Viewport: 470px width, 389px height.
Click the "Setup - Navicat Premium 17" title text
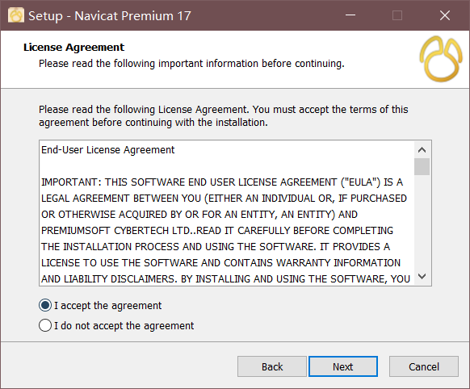pos(110,16)
